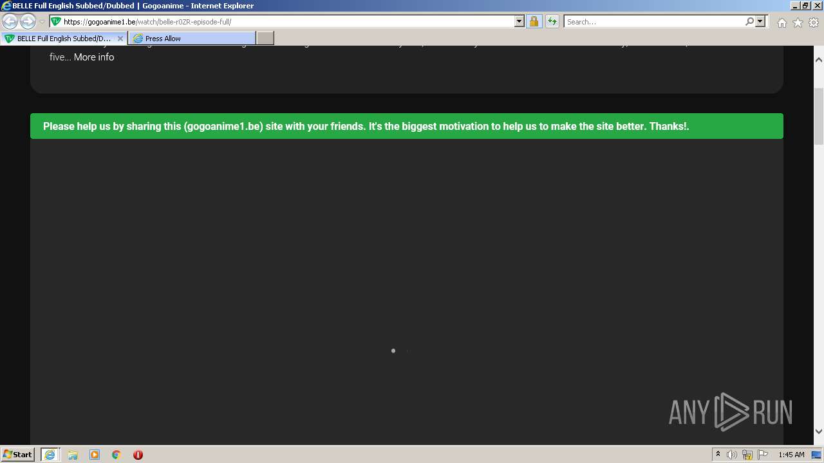Screen dimensions: 824x463
Task: Click the 1:45 AM system clock
Action: (x=791, y=455)
